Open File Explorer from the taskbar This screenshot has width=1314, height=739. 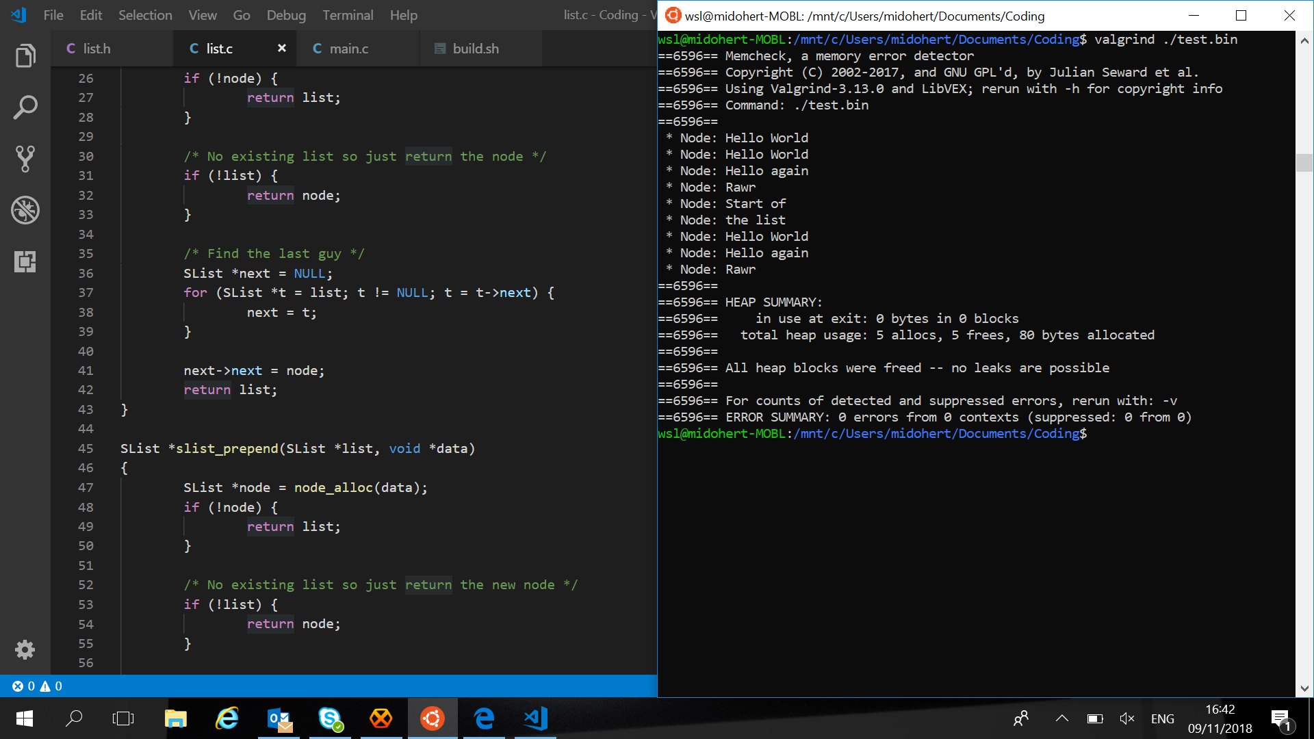(x=176, y=718)
